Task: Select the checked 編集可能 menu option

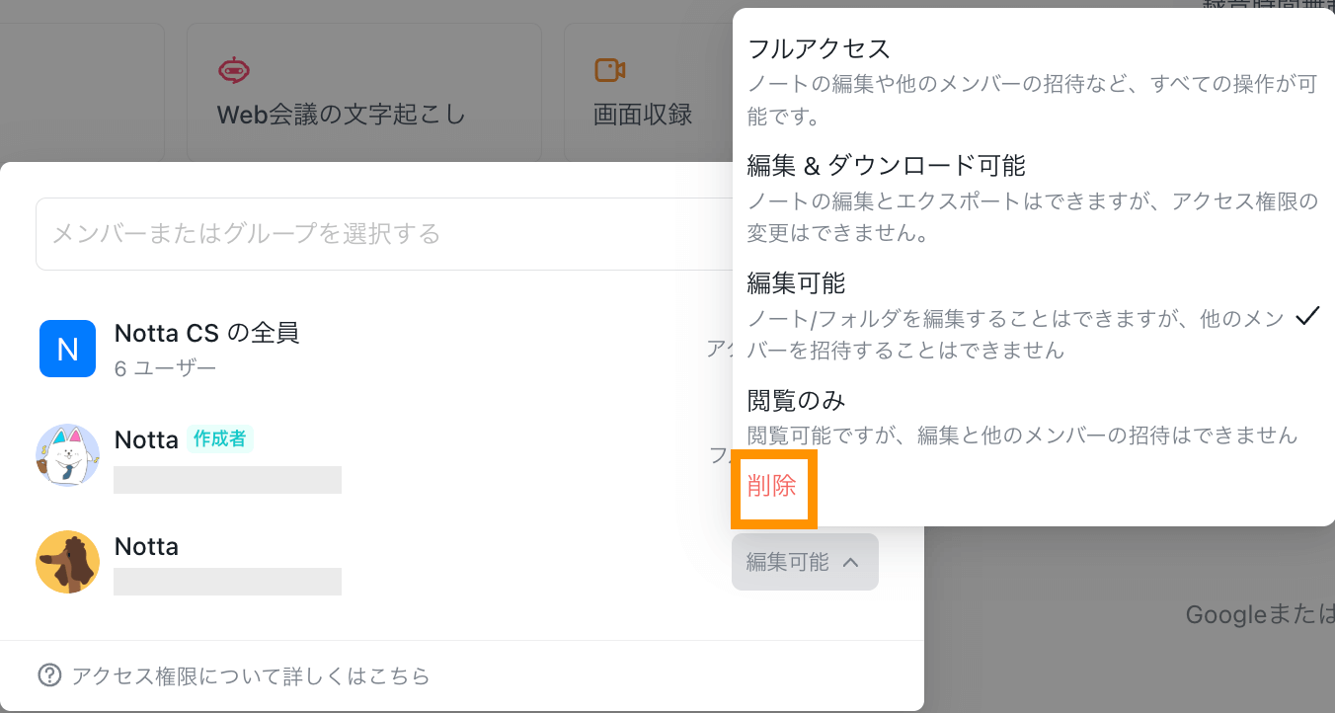Action: pyautogui.click(x=1034, y=316)
